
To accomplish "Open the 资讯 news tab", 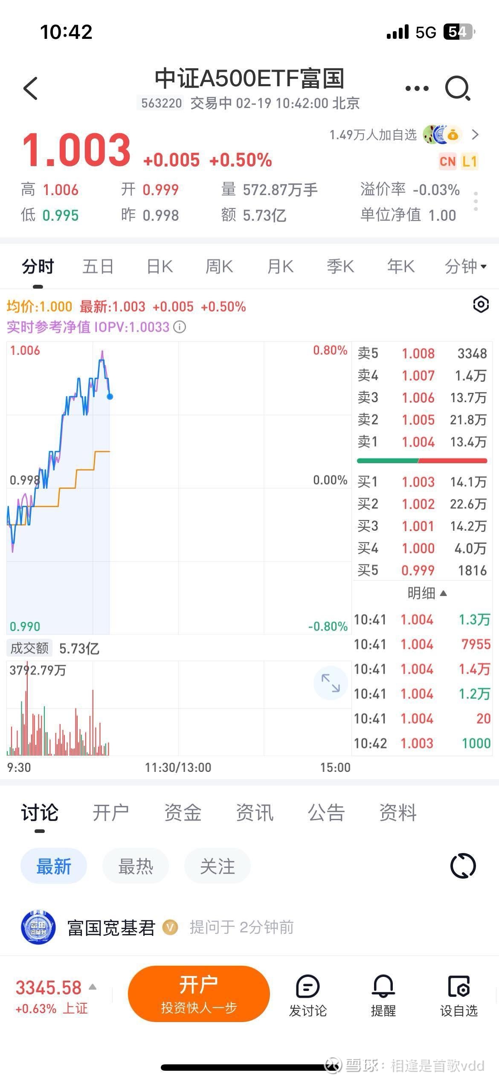I will pyautogui.click(x=255, y=812).
